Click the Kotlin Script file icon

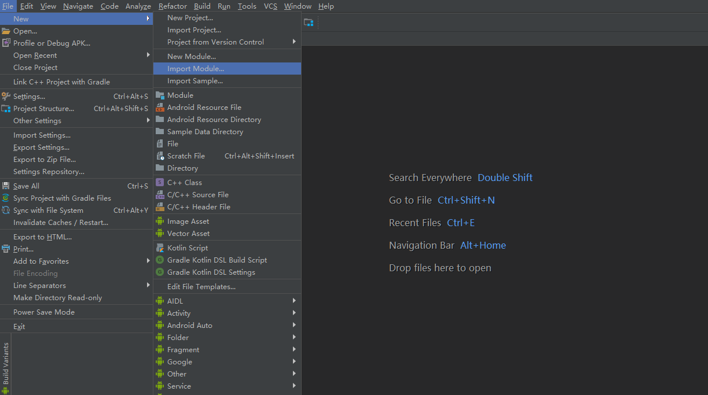click(x=160, y=248)
